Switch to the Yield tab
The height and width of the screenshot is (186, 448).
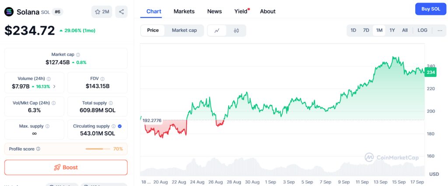tap(241, 11)
